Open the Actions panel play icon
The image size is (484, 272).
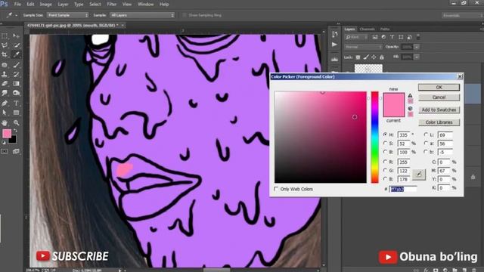tap(334, 45)
